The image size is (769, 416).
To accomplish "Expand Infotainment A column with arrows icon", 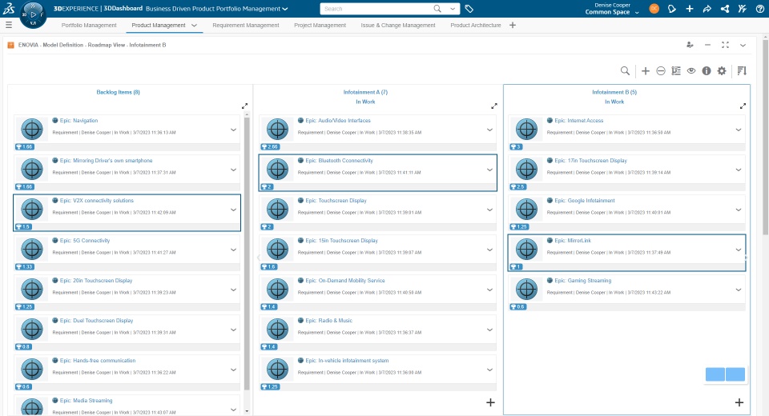I will 494,106.
